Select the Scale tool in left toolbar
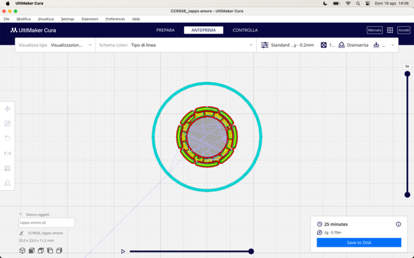The image size is (414, 258). [x=8, y=123]
